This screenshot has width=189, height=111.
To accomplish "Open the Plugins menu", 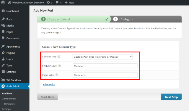I will point(11,53).
